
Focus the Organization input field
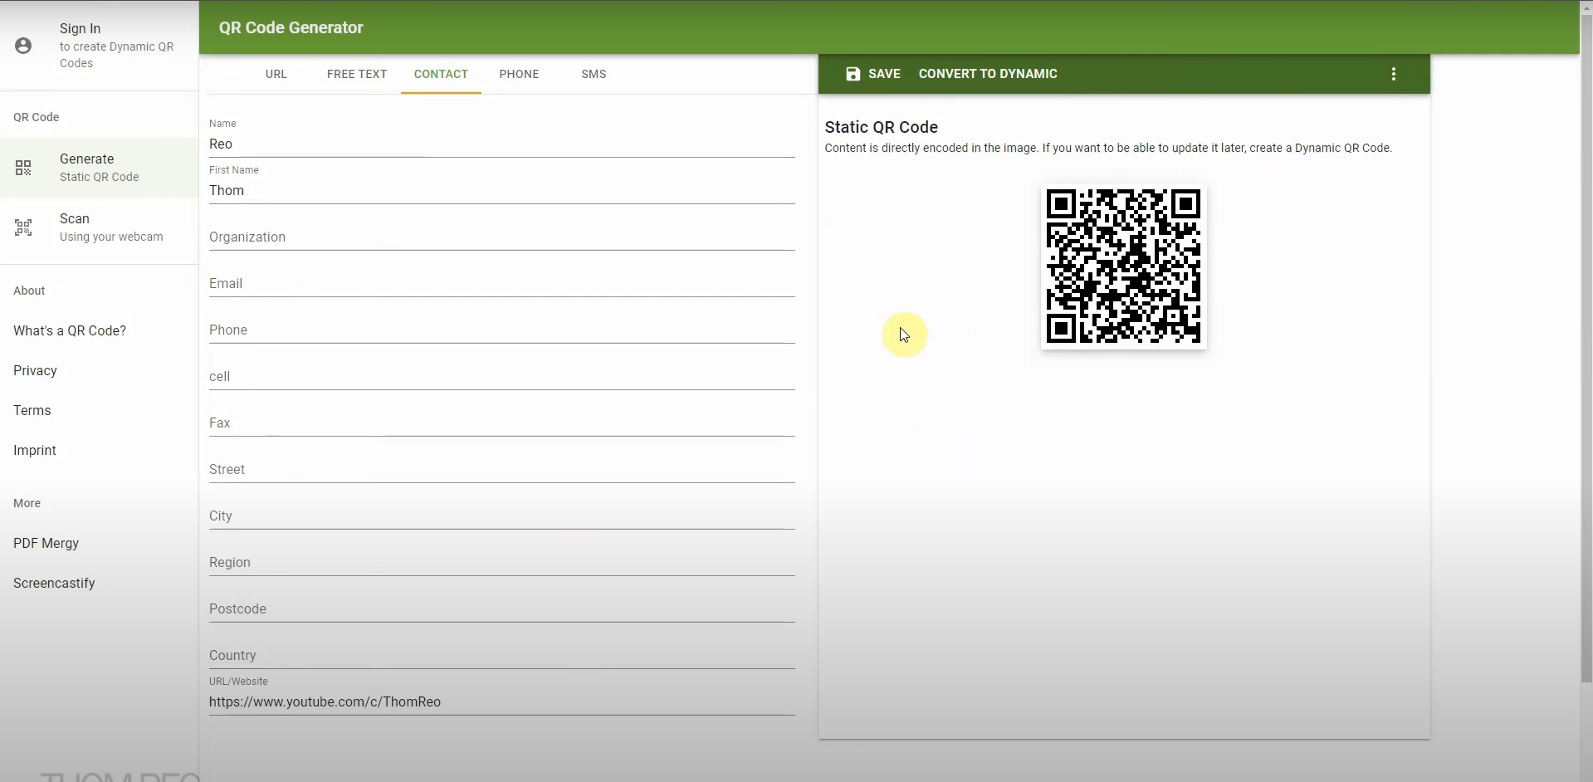coord(502,237)
